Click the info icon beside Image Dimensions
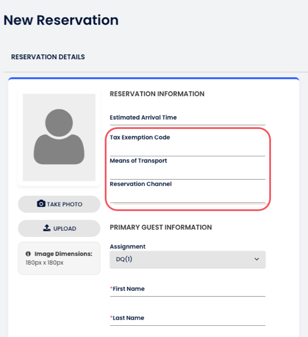 [x=28, y=254]
